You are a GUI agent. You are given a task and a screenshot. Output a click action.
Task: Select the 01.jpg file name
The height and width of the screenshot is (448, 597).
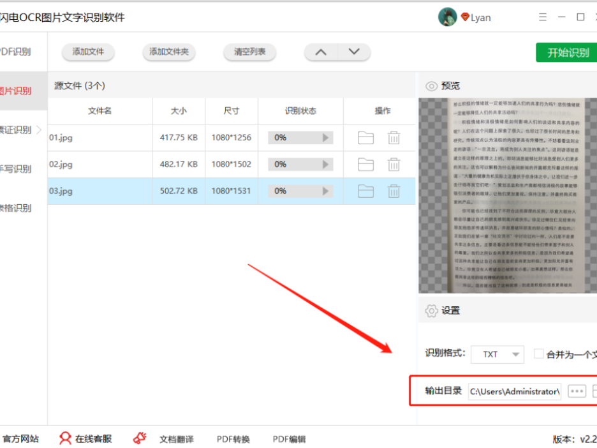[61, 137]
